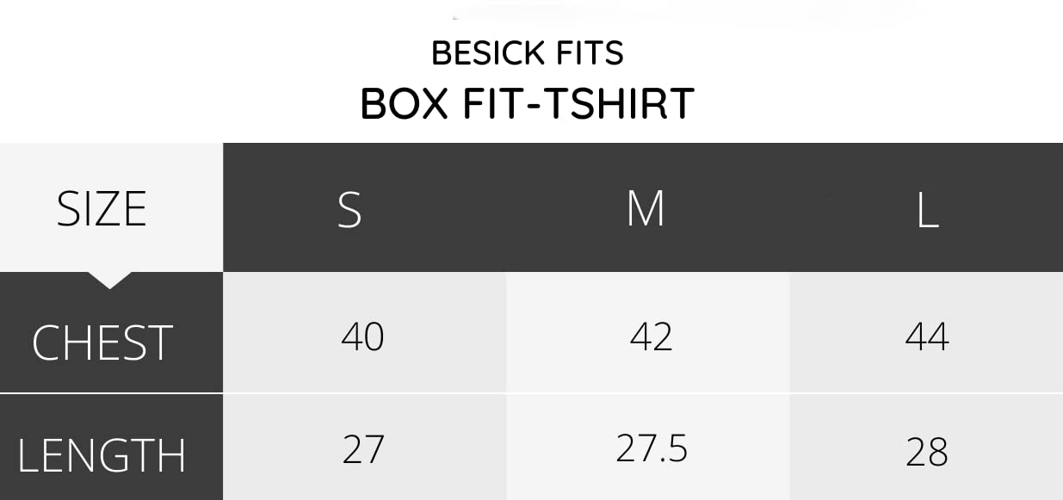Click the down-pointing triangle below SIZE
The image size is (1063, 500).
(109, 280)
